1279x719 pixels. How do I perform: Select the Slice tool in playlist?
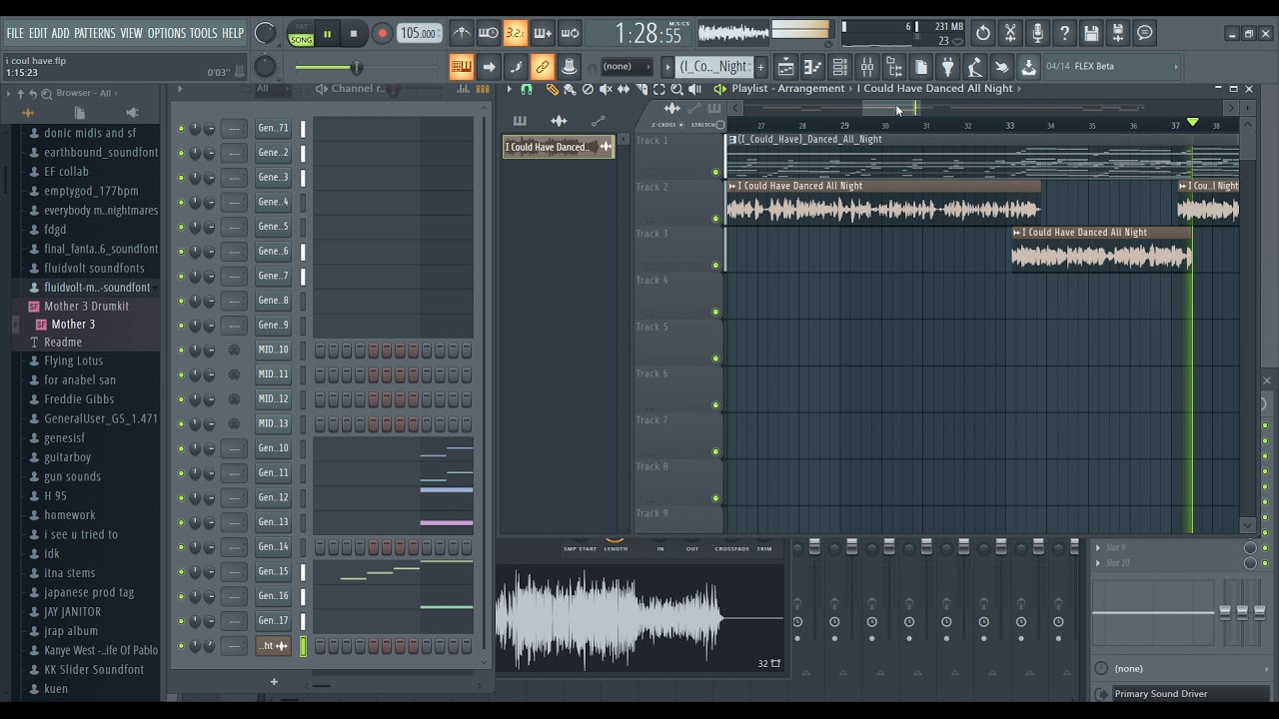coord(641,89)
